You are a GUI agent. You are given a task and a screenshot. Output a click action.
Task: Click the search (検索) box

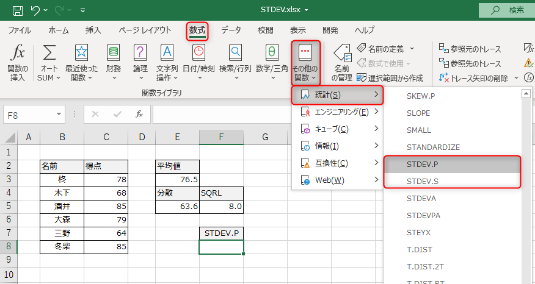coord(507,10)
